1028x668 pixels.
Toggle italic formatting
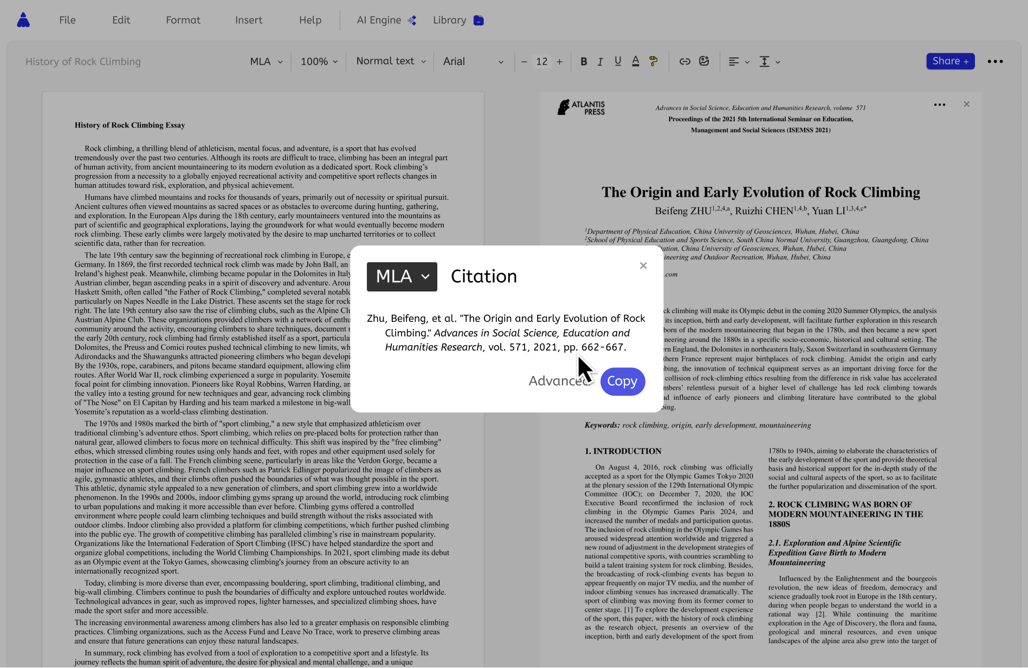600,62
